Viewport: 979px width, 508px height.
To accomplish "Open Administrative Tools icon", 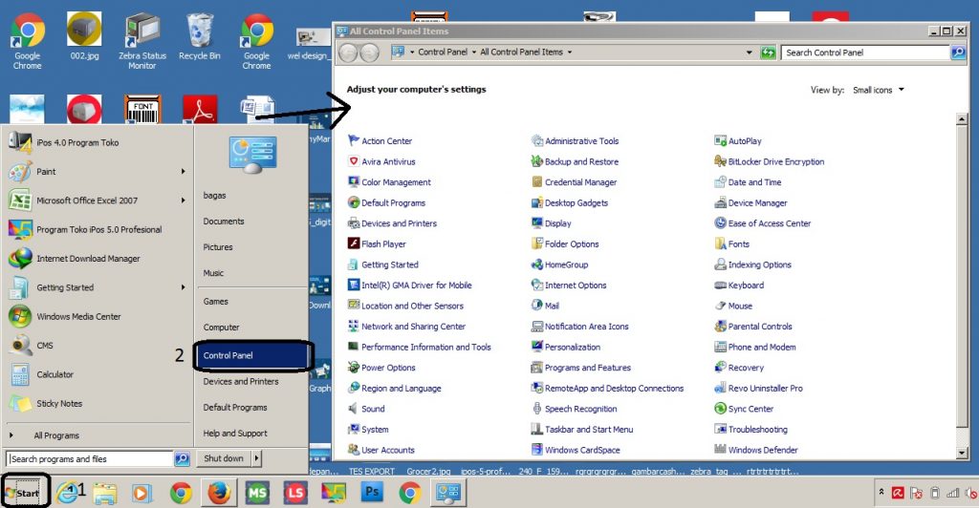I will (537, 141).
